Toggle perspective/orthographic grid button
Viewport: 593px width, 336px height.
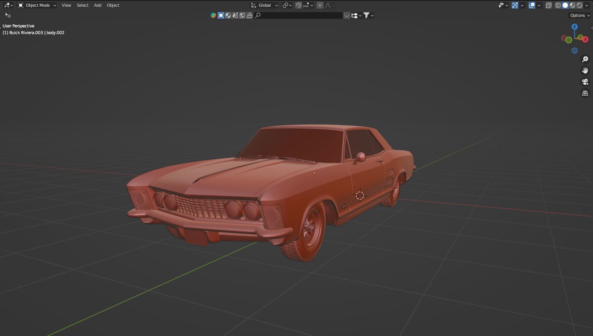[x=585, y=93]
